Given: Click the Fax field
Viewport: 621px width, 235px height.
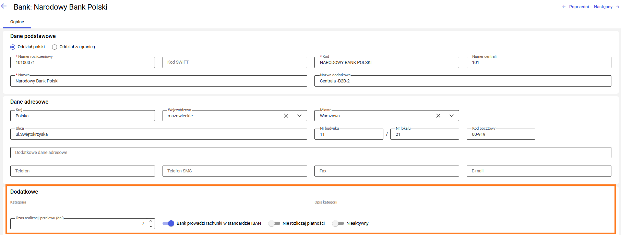Looking at the screenshot, I should point(387,171).
